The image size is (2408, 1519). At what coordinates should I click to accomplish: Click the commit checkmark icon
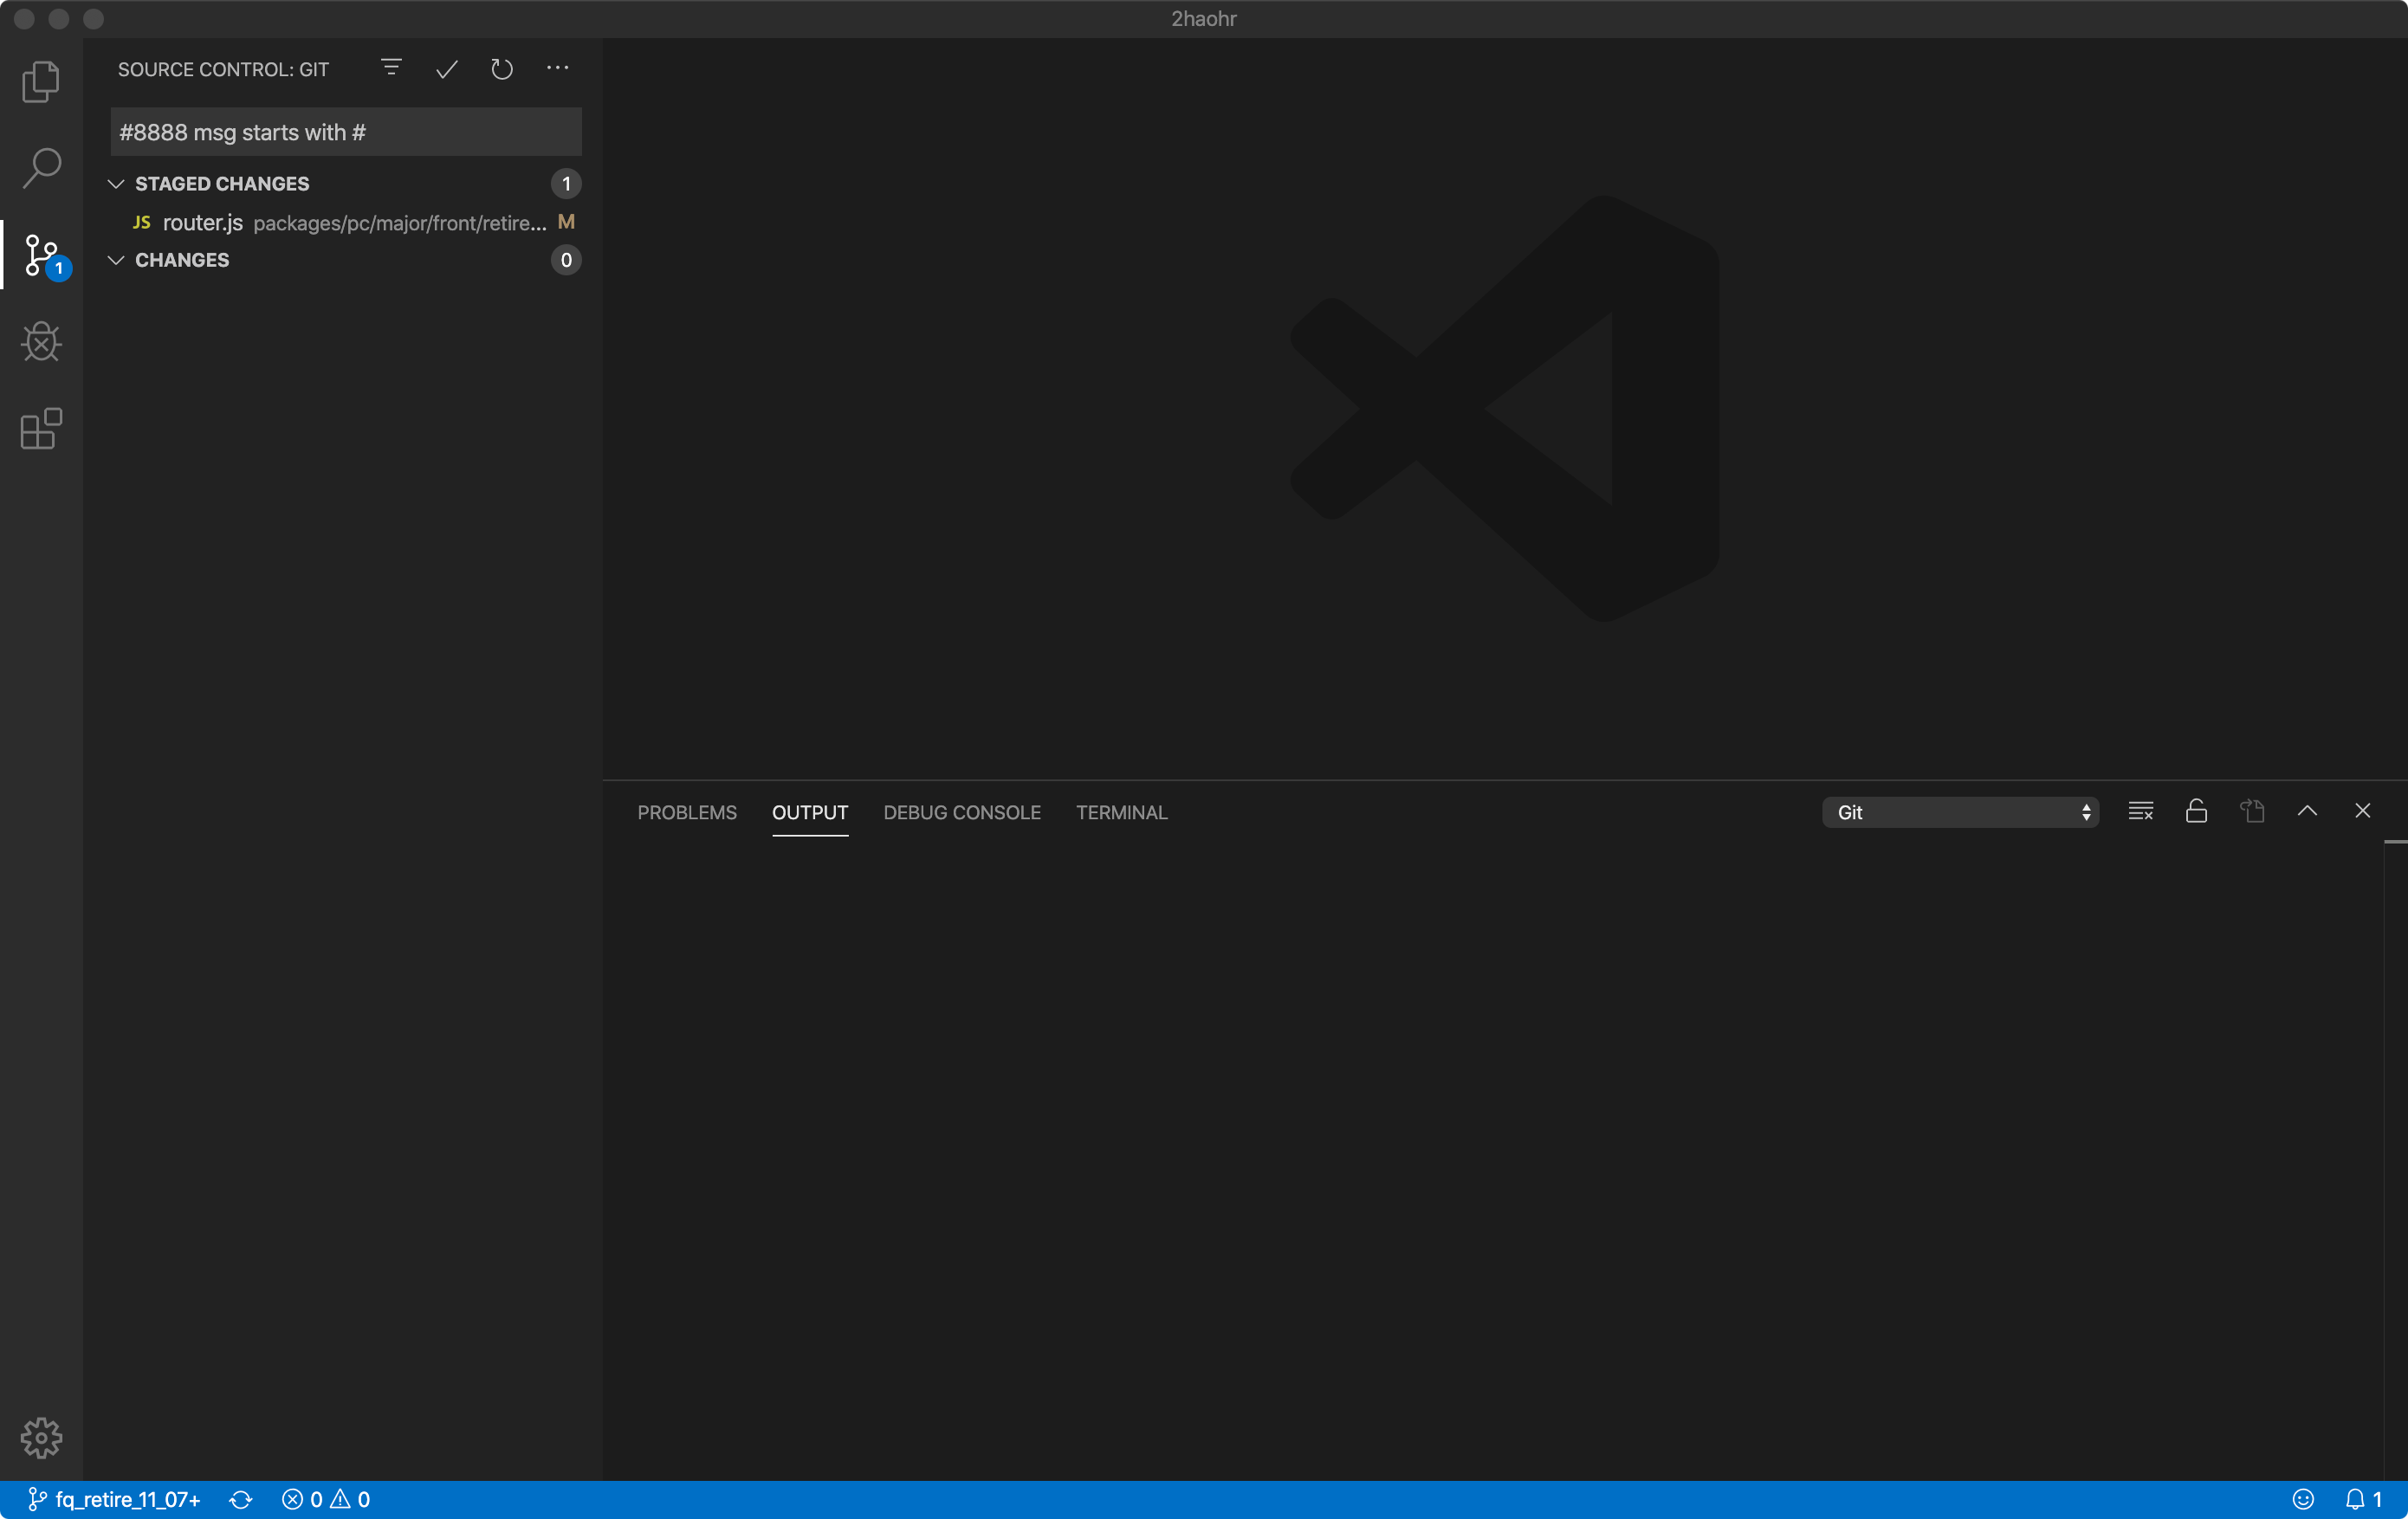(446, 69)
